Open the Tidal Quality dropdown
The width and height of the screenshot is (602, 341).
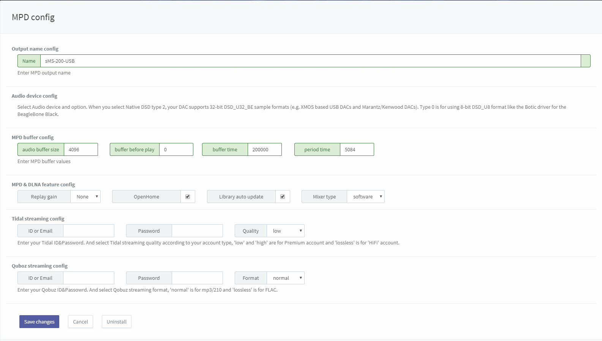286,231
